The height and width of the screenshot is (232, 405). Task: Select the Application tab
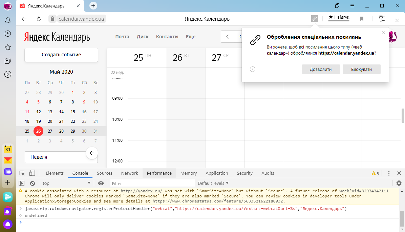point(217,173)
